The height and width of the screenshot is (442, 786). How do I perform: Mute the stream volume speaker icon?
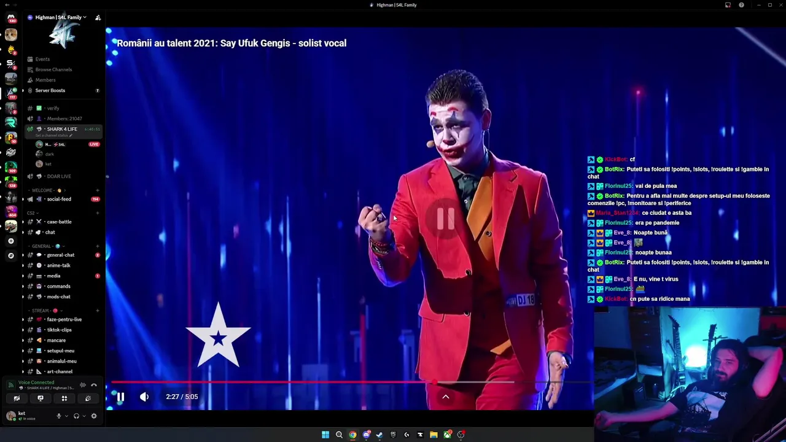(x=144, y=397)
